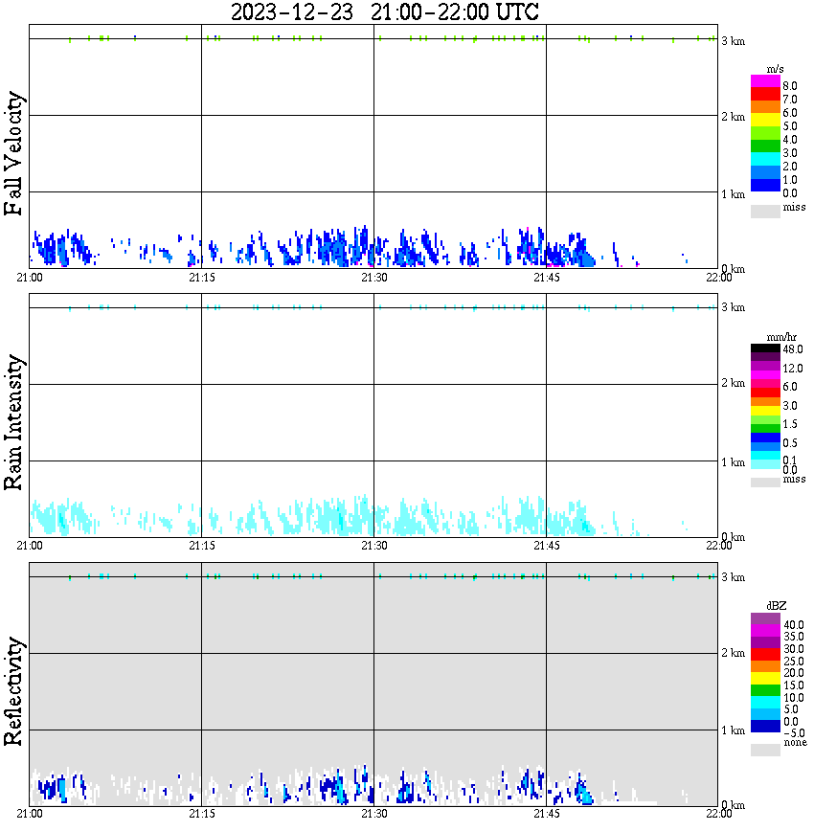The height and width of the screenshot is (831, 814).
Task: Click the 'Reflectivity' axis title
Action: point(13,691)
